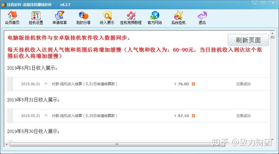This screenshot has width=279, height=154.
Task: Click the red 人气饱和 income notice
Action: (135, 53)
